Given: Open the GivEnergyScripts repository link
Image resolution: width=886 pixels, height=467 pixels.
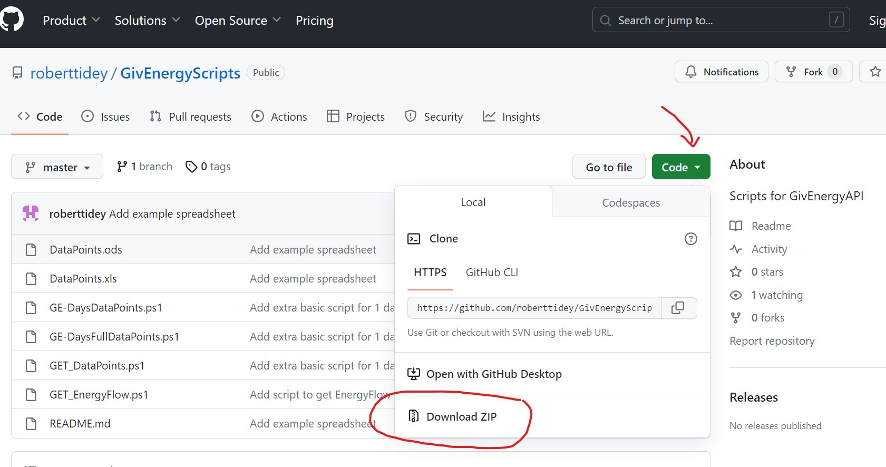Looking at the screenshot, I should (x=180, y=73).
